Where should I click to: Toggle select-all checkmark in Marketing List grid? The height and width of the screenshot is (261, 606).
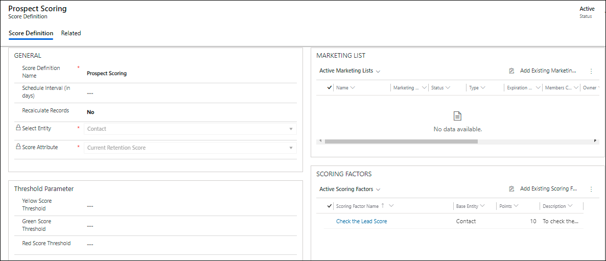[330, 88]
